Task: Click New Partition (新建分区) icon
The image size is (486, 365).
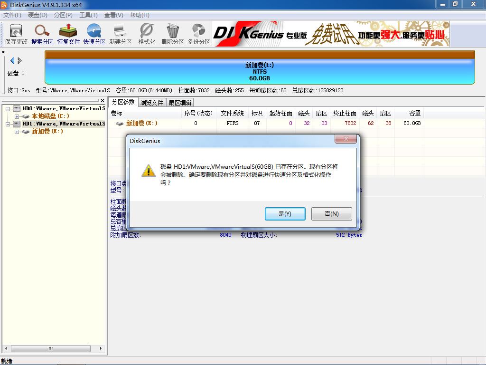Action: (x=121, y=34)
